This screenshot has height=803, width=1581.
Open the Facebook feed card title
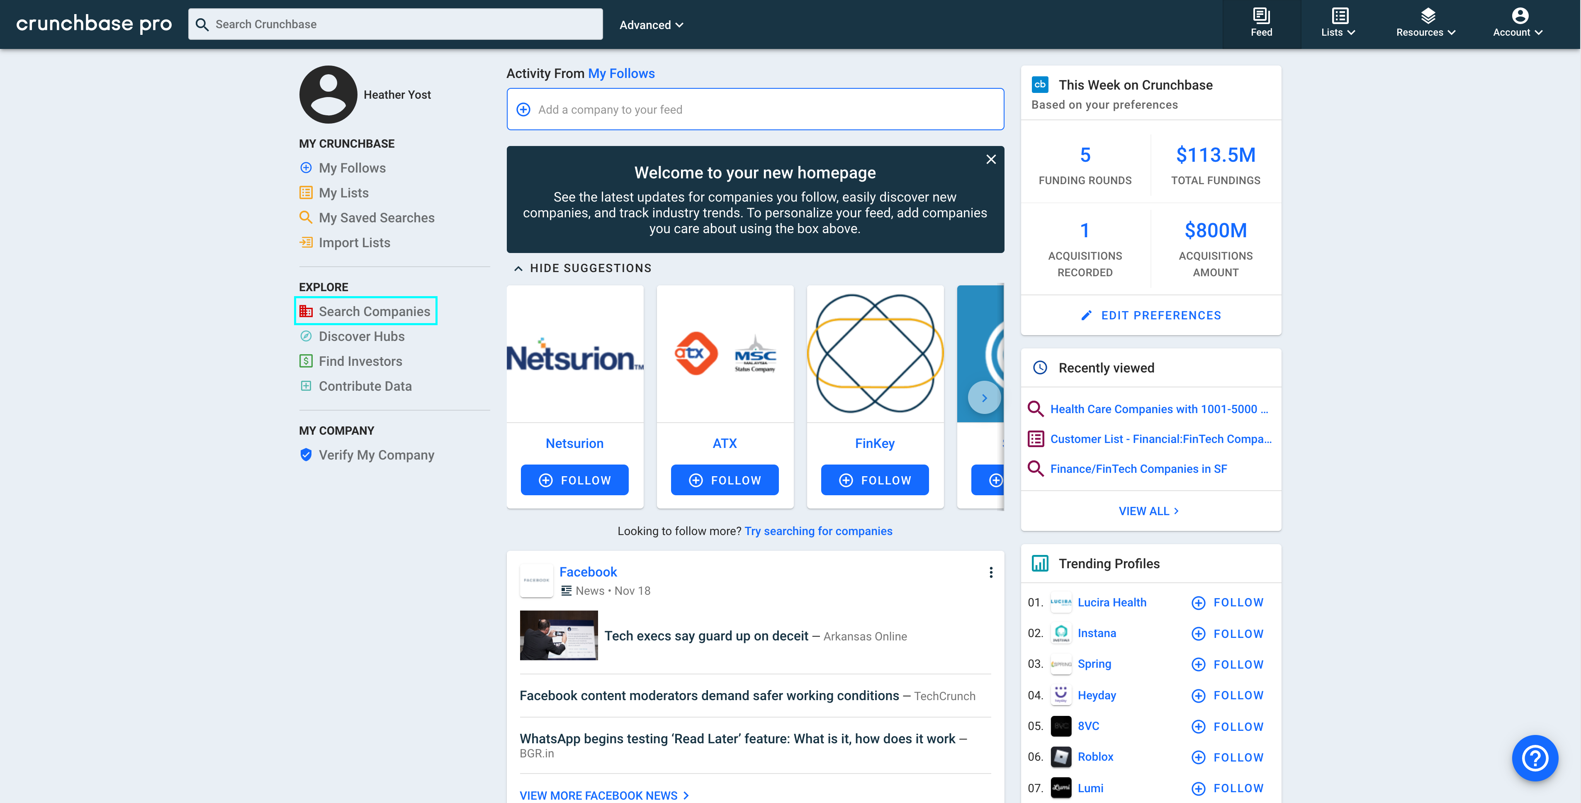pyautogui.click(x=588, y=572)
